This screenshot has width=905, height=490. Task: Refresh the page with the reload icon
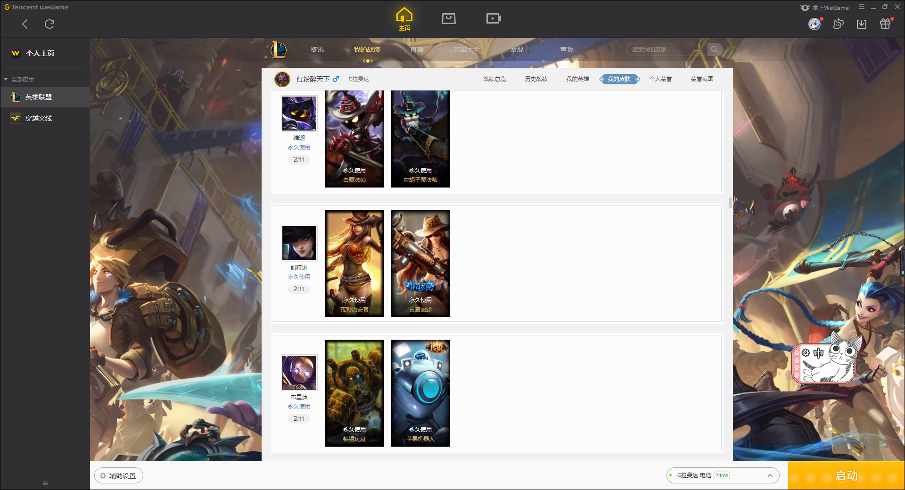pos(49,24)
